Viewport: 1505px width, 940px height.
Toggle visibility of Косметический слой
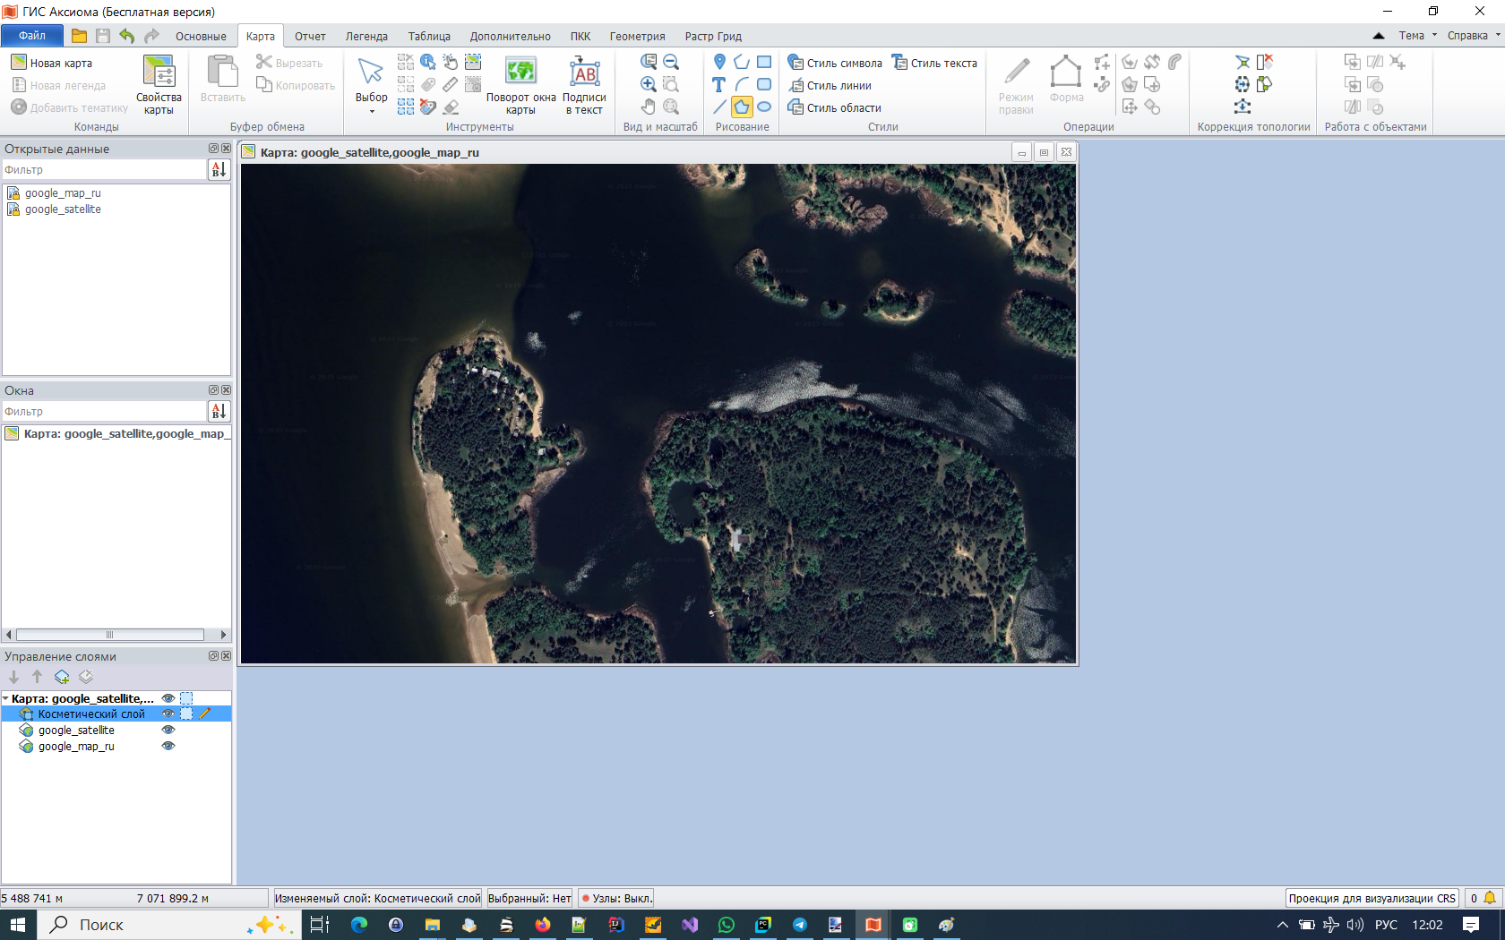168,714
